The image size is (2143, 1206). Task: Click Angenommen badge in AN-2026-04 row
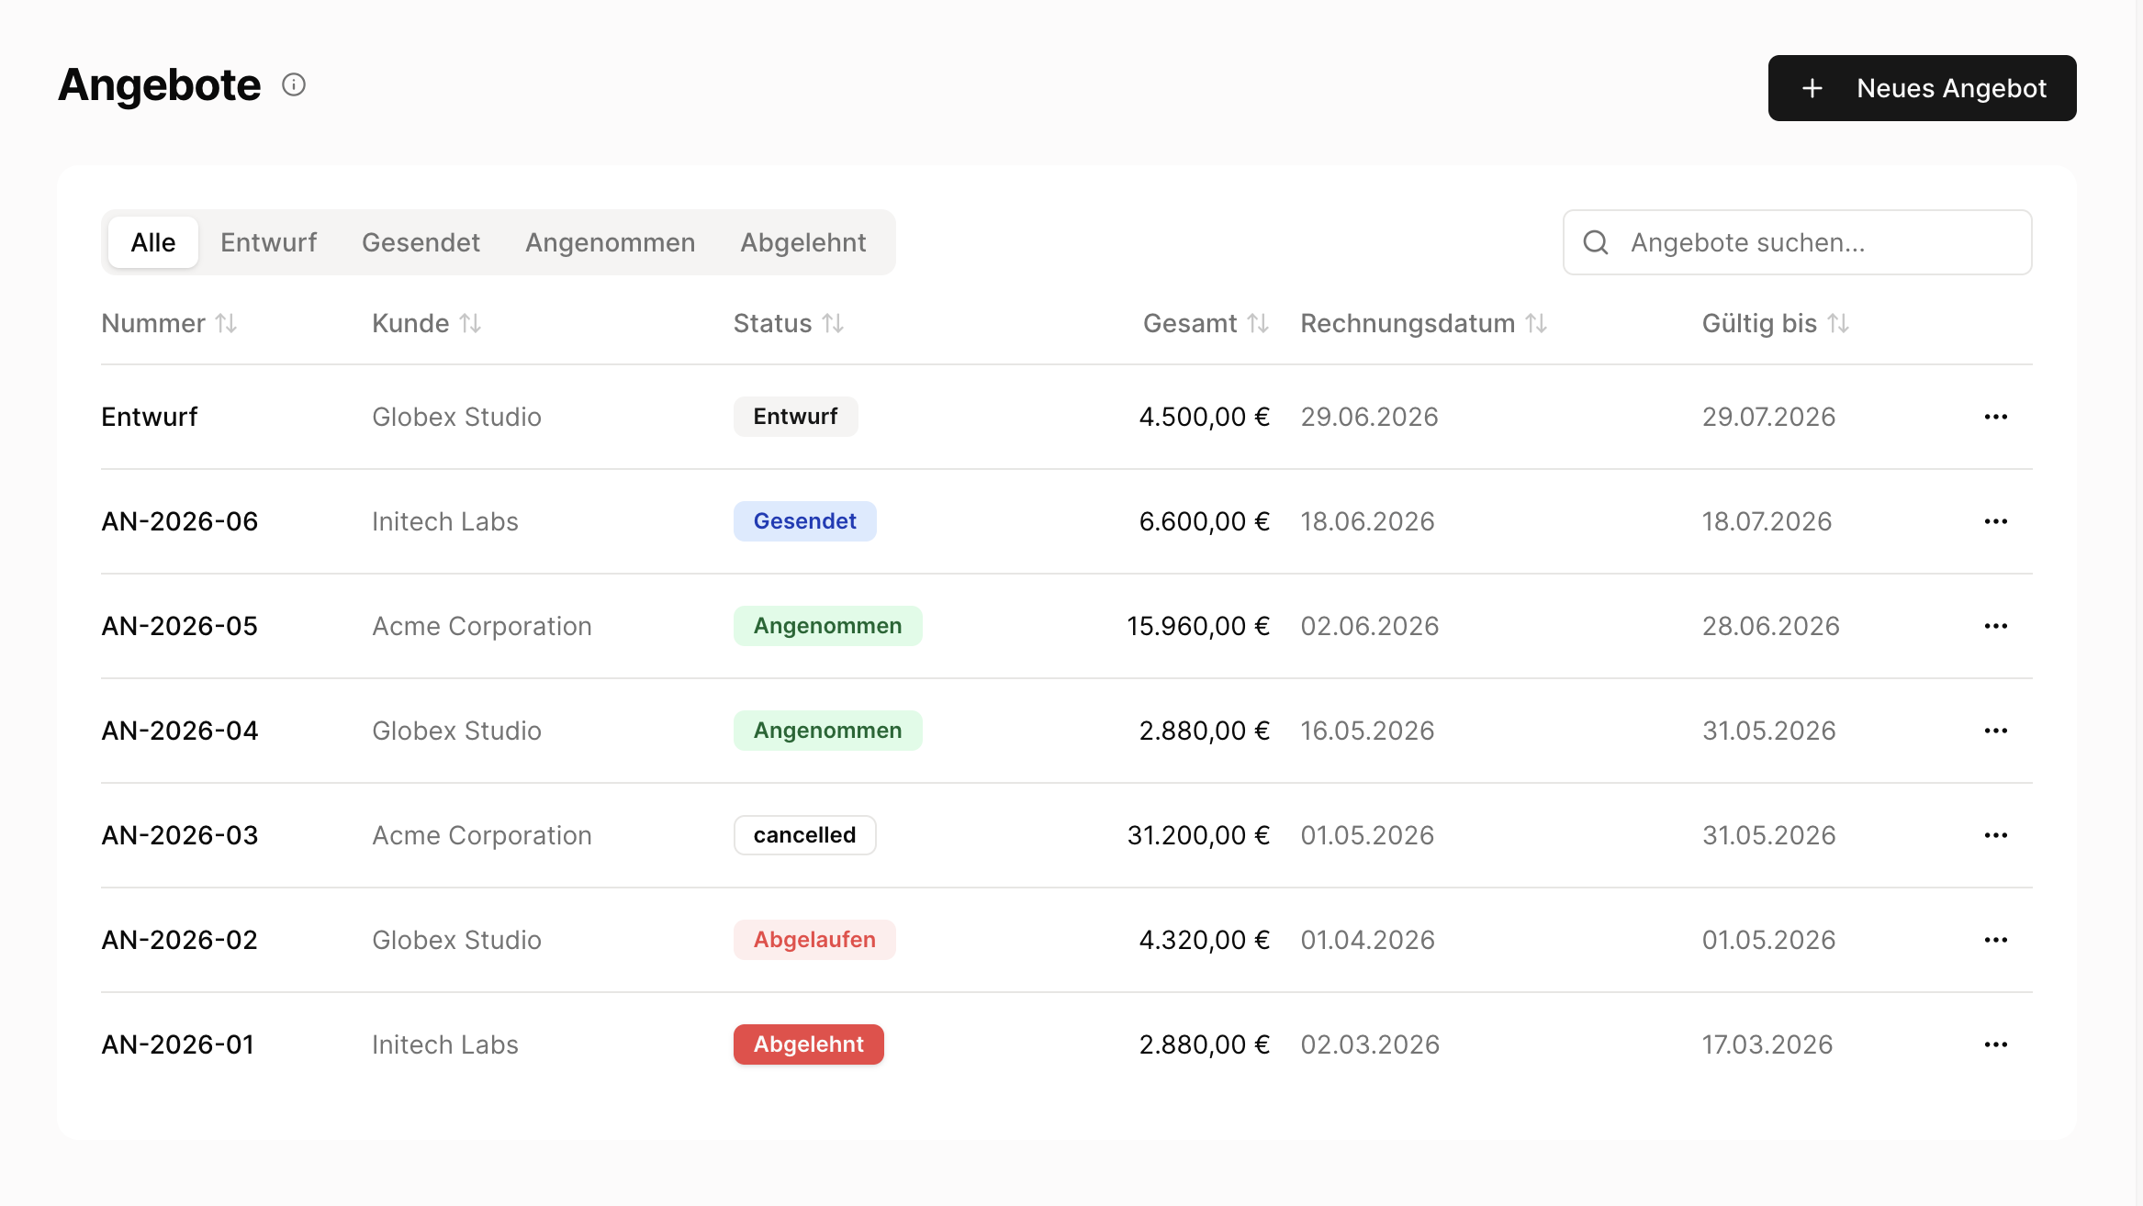click(x=827, y=731)
